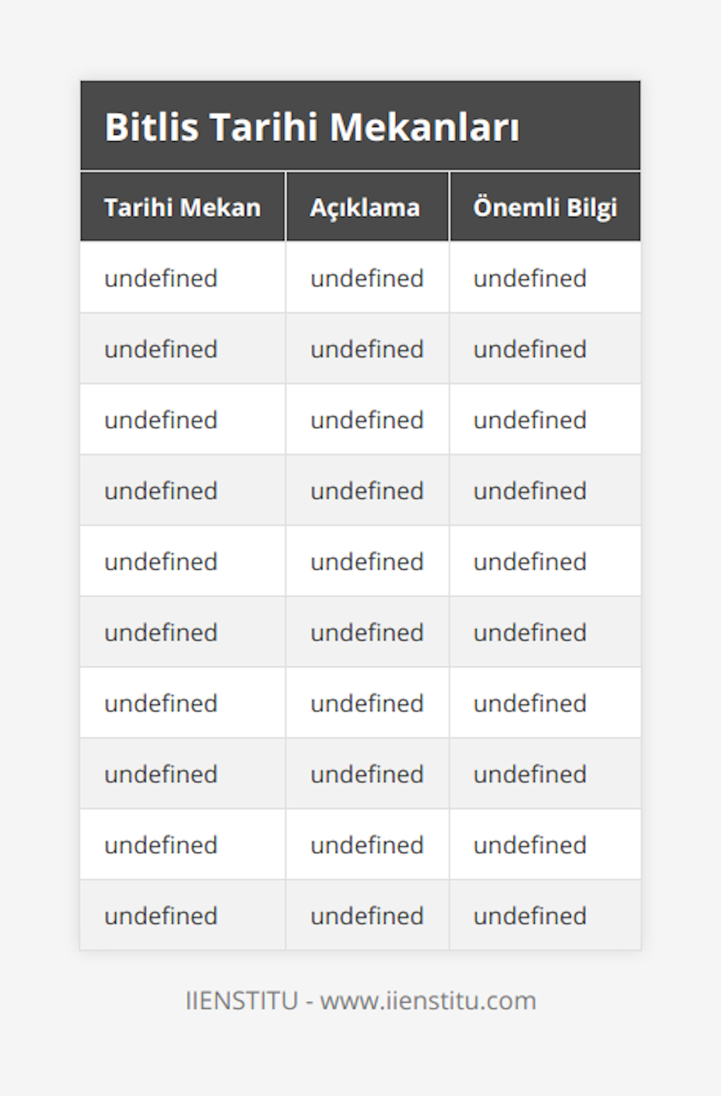Click fourth row's "Tarihi Mekan" cell

click(161, 492)
